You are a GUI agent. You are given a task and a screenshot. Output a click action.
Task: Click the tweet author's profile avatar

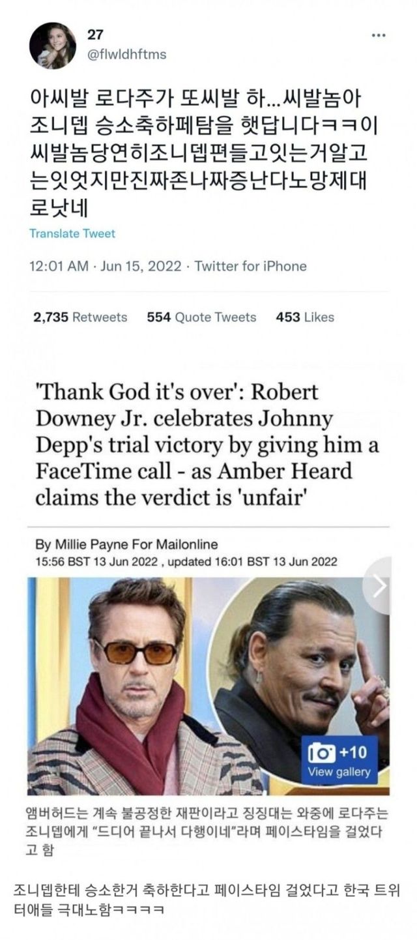coord(53,46)
